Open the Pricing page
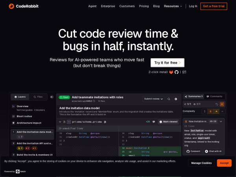 144,6
